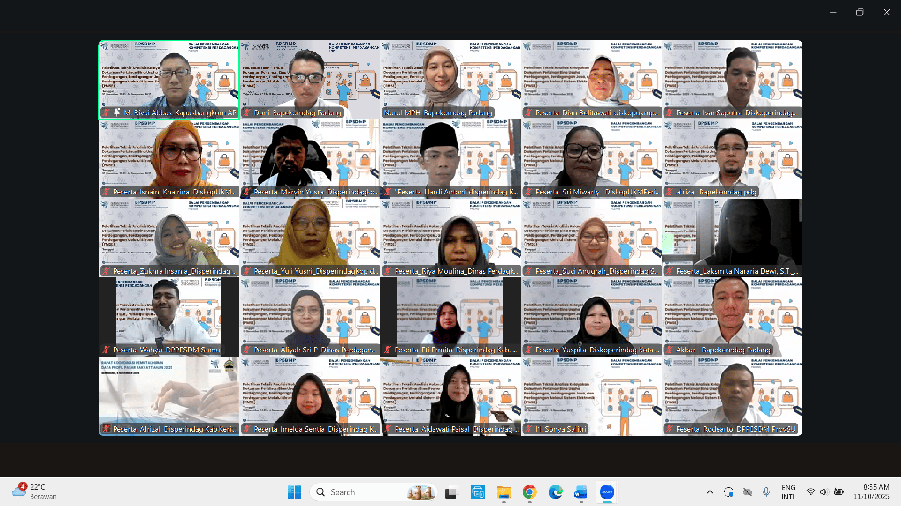Viewport: 901px width, 506px height.
Task: Click the muted mic icon on Doni_Bapekomdag Padang tile
Action: tap(247, 112)
